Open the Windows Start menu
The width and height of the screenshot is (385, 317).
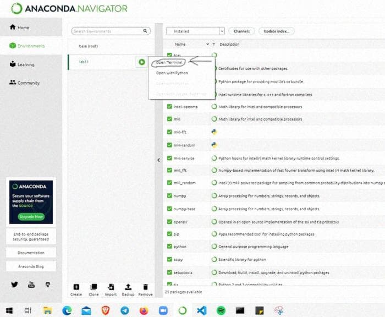9,310
